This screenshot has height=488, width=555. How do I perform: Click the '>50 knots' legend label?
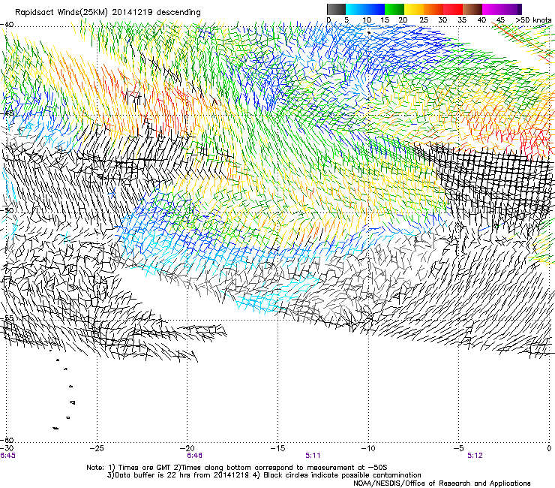click(533, 20)
